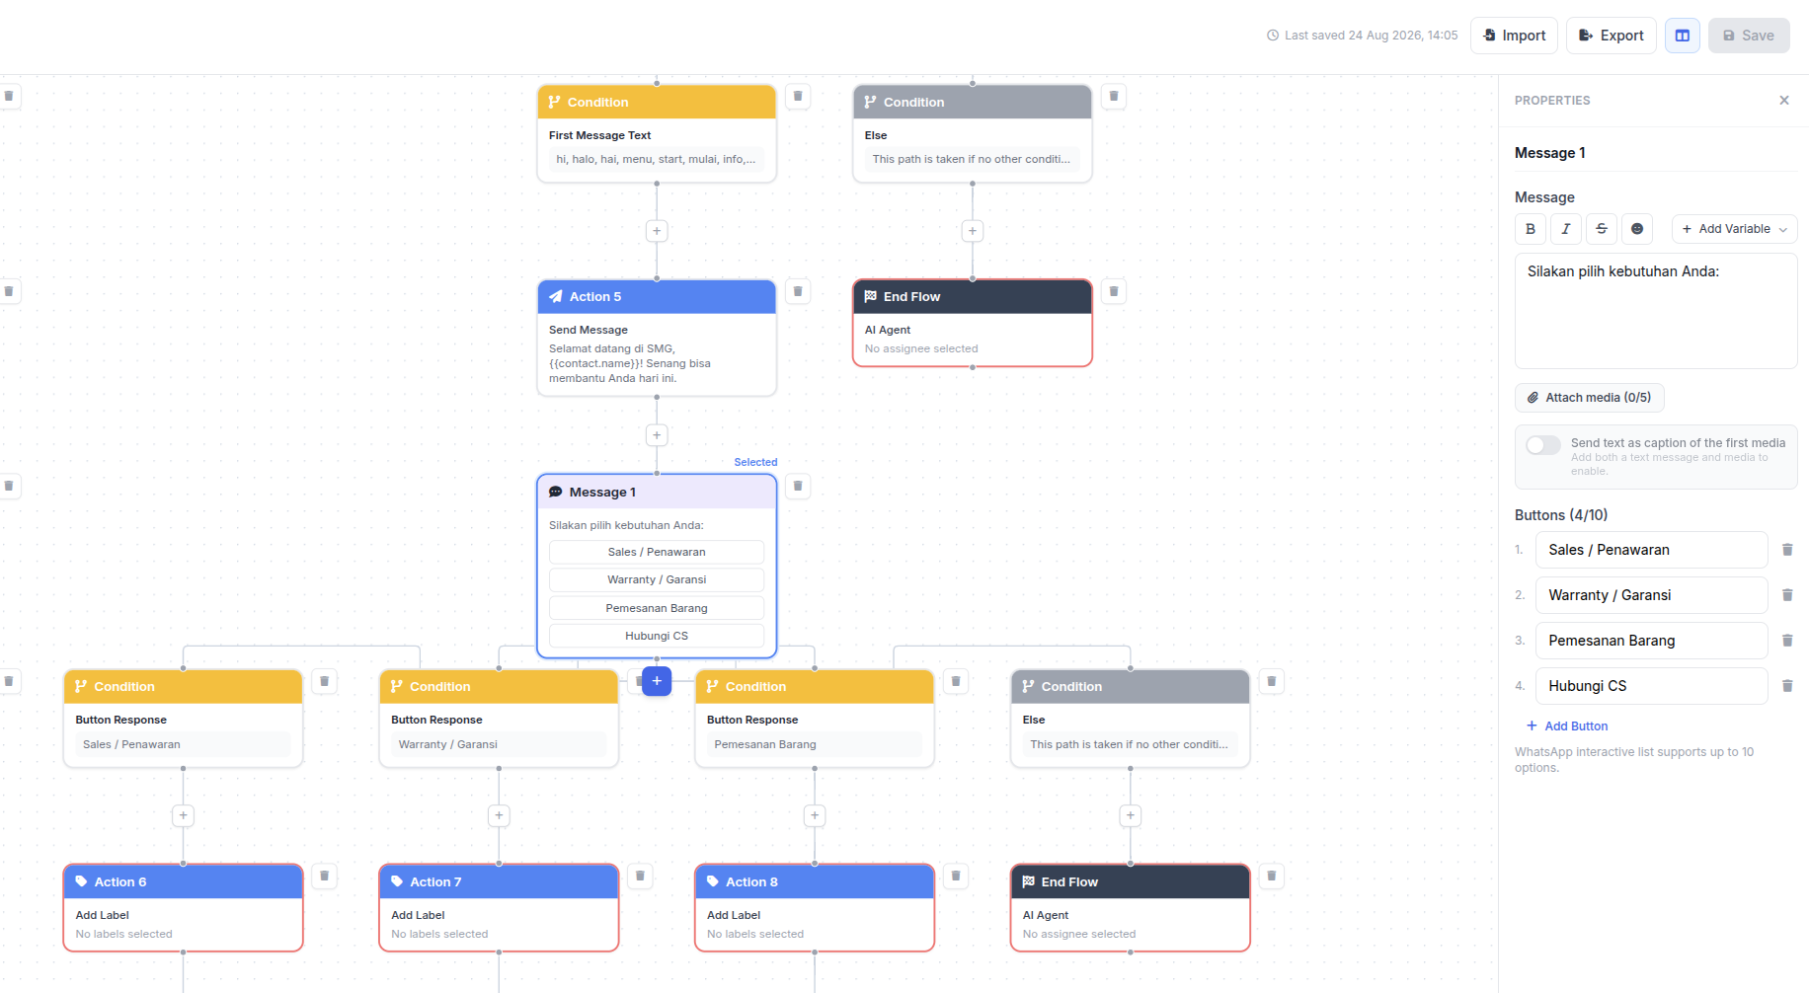Open the Add Variable dropdown
The image size is (1809, 993).
coord(1735,229)
